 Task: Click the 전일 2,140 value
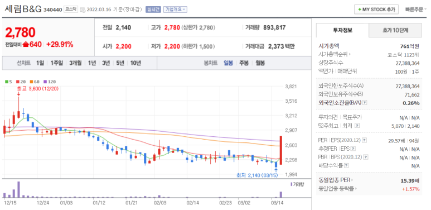point(123,27)
